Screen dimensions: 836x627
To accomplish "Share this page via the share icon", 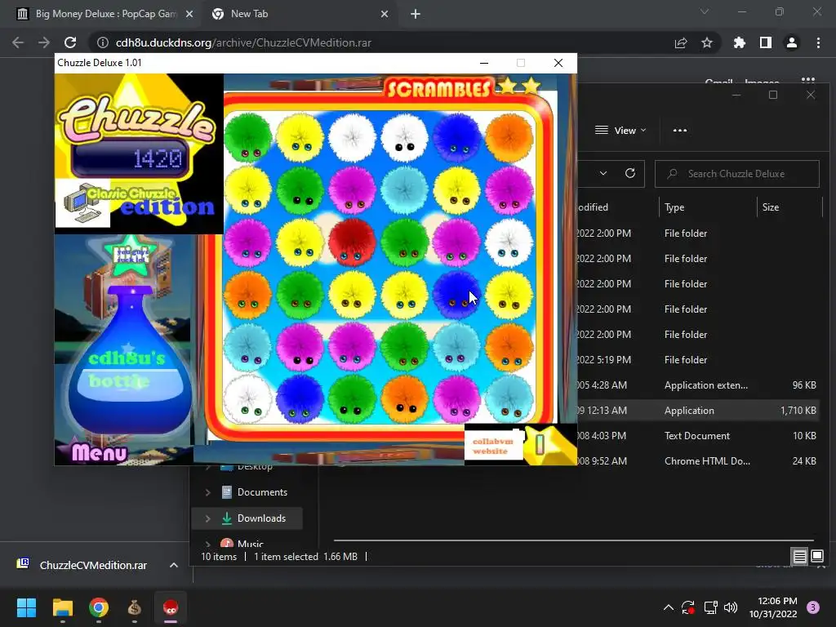I will [681, 42].
